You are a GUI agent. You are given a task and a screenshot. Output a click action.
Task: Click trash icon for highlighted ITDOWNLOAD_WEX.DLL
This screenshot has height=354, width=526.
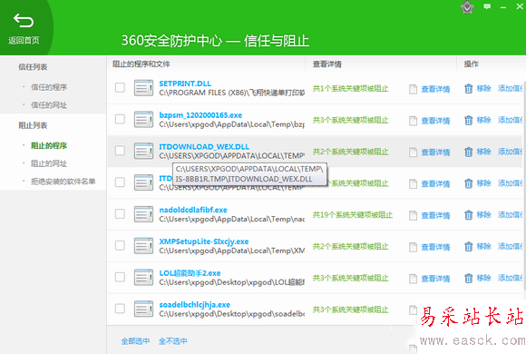(x=468, y=152)
